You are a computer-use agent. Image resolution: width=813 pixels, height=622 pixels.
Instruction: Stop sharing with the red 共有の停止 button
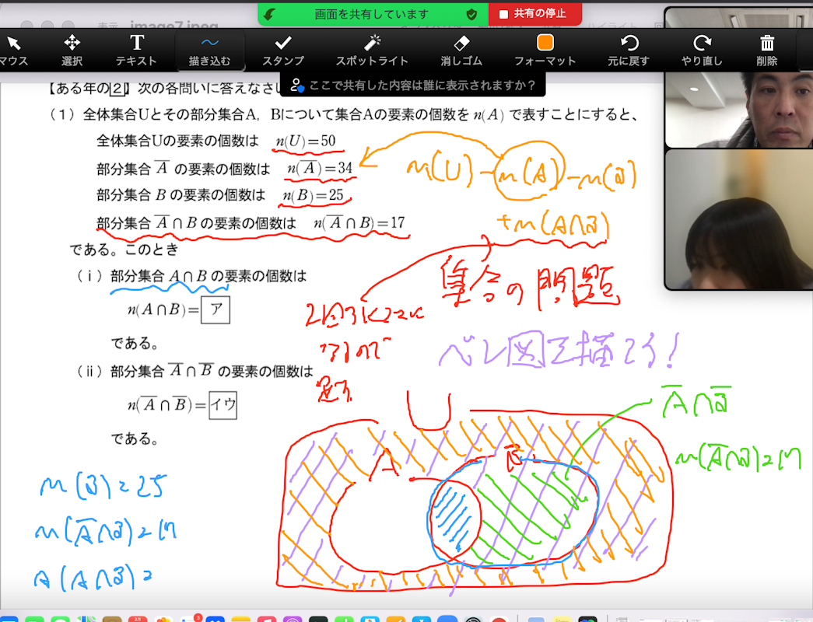coord(534,14)
